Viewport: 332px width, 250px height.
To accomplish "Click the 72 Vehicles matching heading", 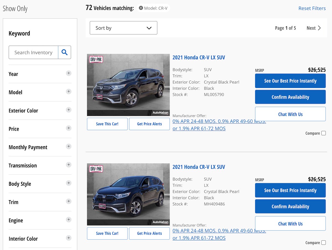I will pyautogui.click(x=110, y=8).
